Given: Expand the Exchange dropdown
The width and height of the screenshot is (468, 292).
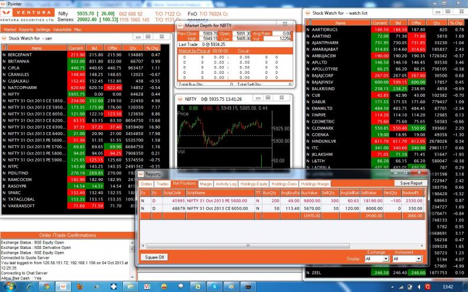Looking at the screenshot, I should (x=386, y=258).
